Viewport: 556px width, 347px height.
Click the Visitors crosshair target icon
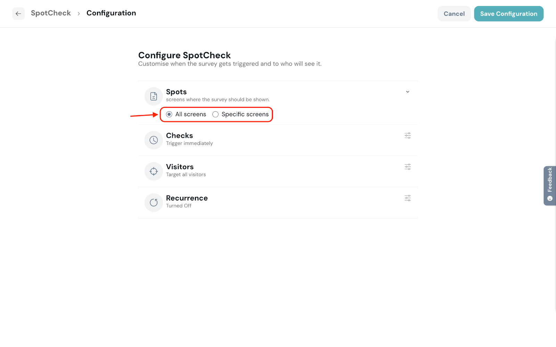point(154,171)
